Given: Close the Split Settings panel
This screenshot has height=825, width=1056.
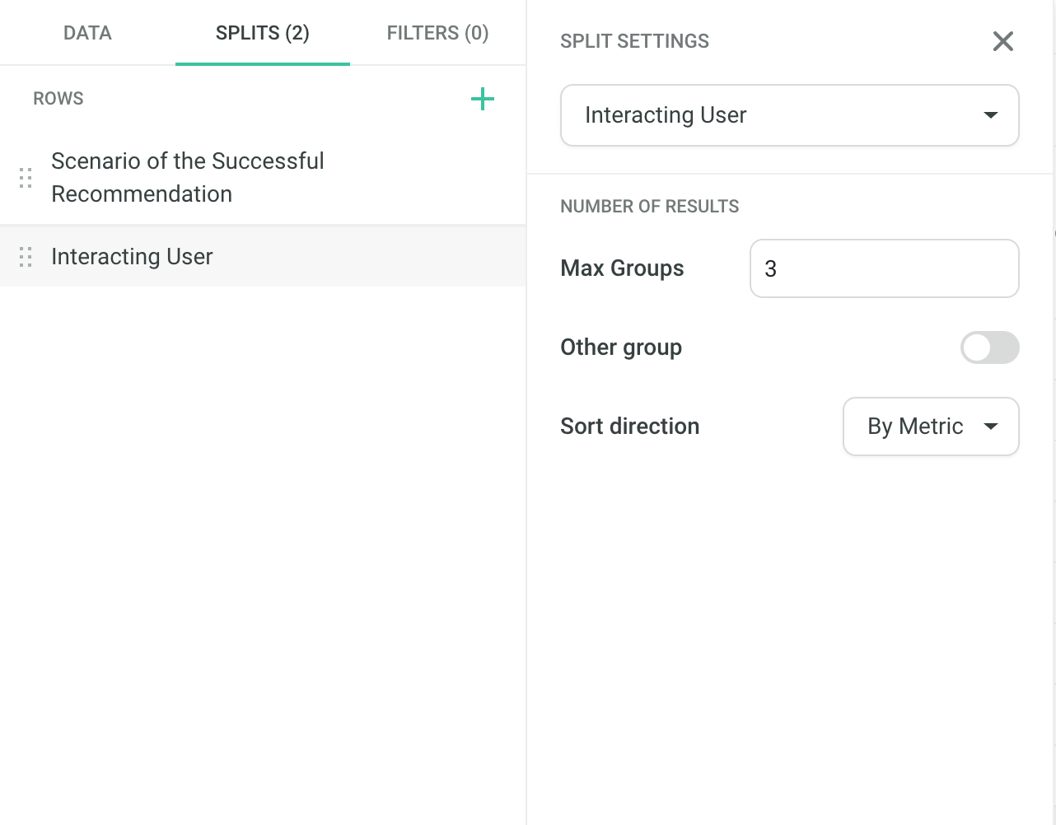Looking at the screenshot, I should tap(1002, 41).
